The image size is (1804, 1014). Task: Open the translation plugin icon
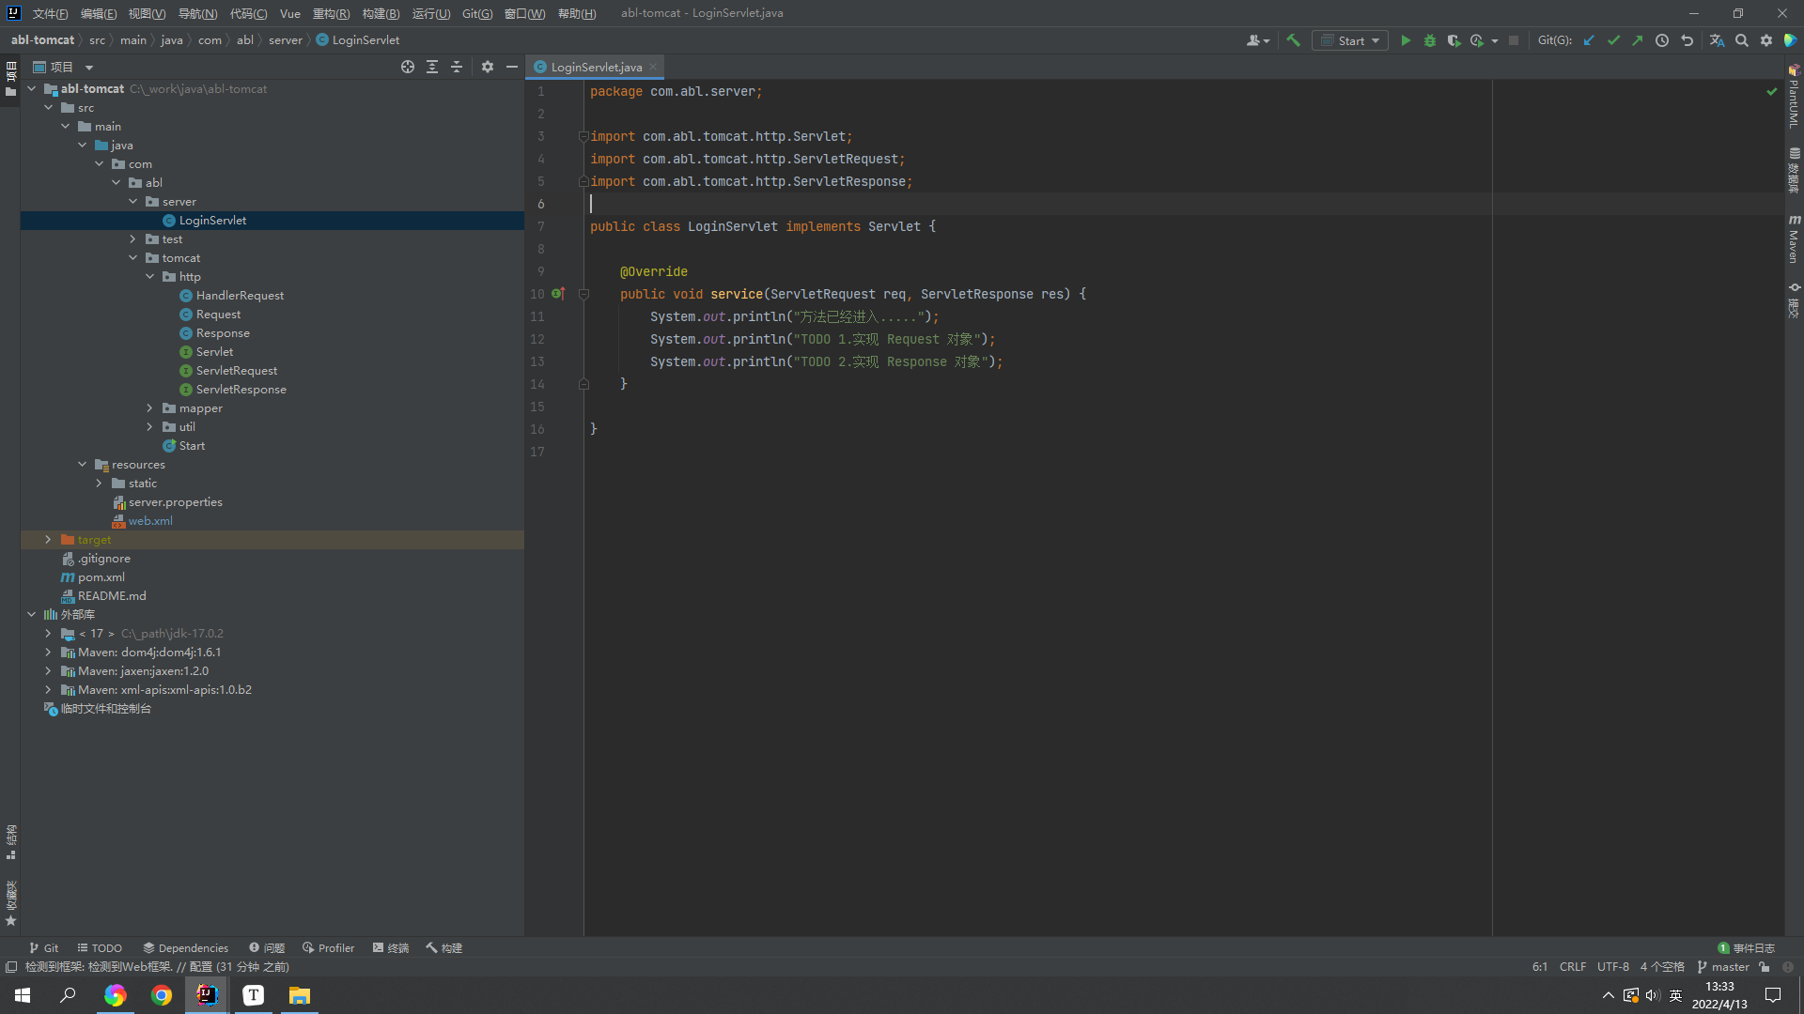pyautogui.click(x=1718, y=40)
